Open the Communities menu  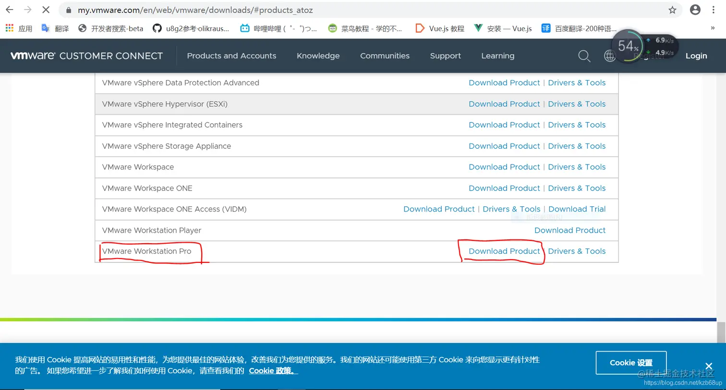click(x=385, y=56)
